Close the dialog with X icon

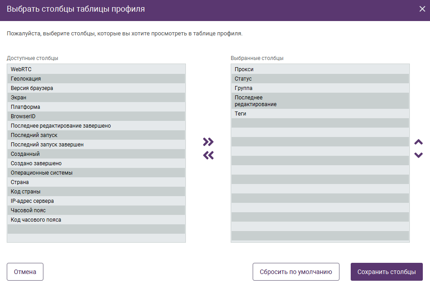pyautogui.click(x=422, y=9)
